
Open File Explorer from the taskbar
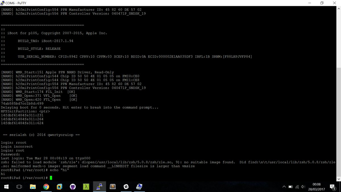coord(33,187)
